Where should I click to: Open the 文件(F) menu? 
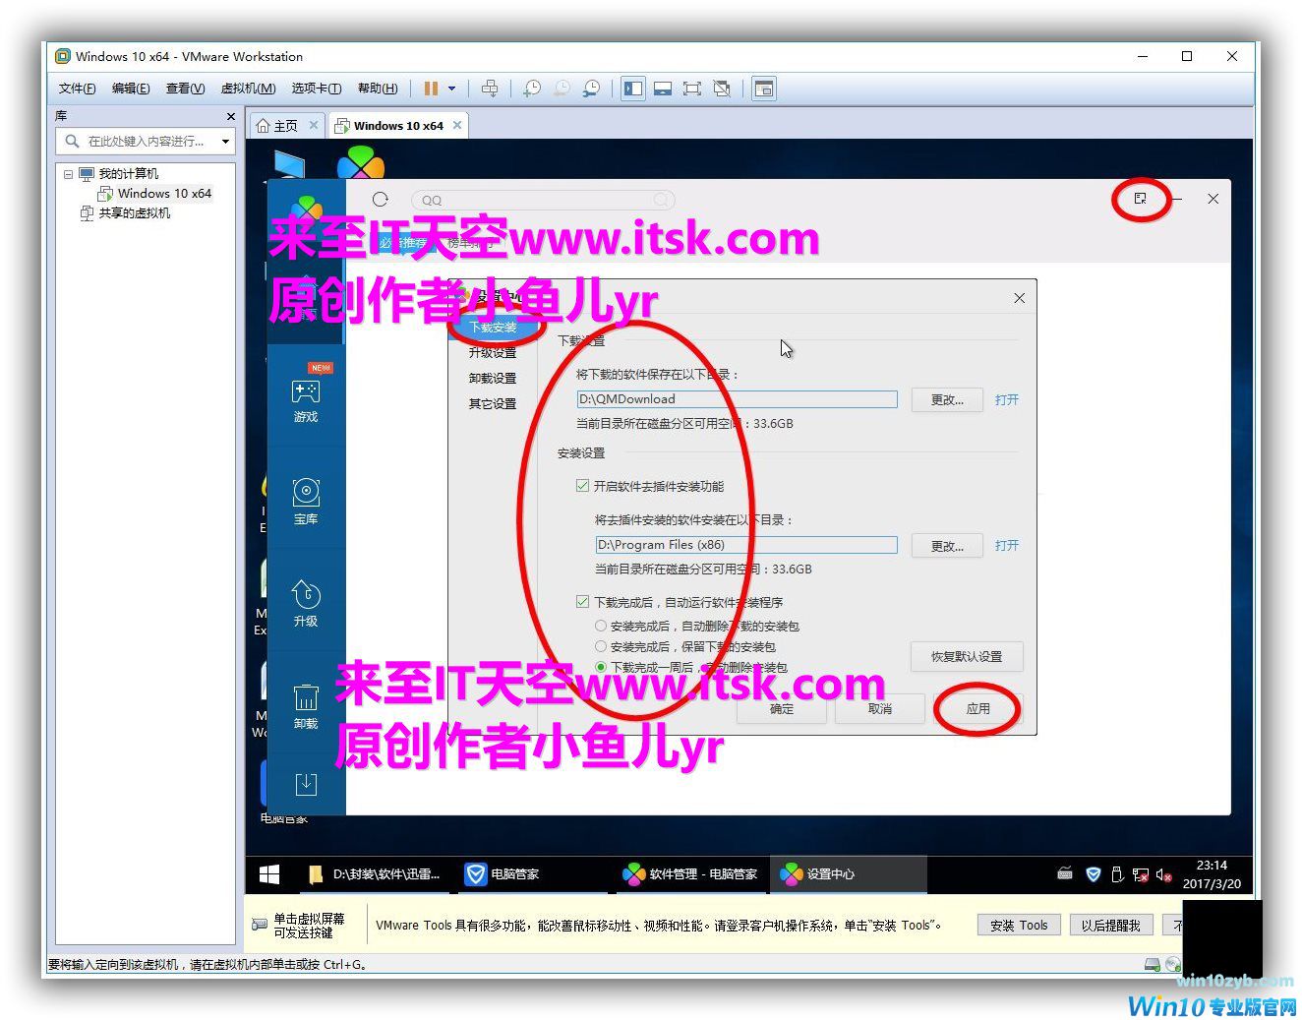click(x=77, y=89)
